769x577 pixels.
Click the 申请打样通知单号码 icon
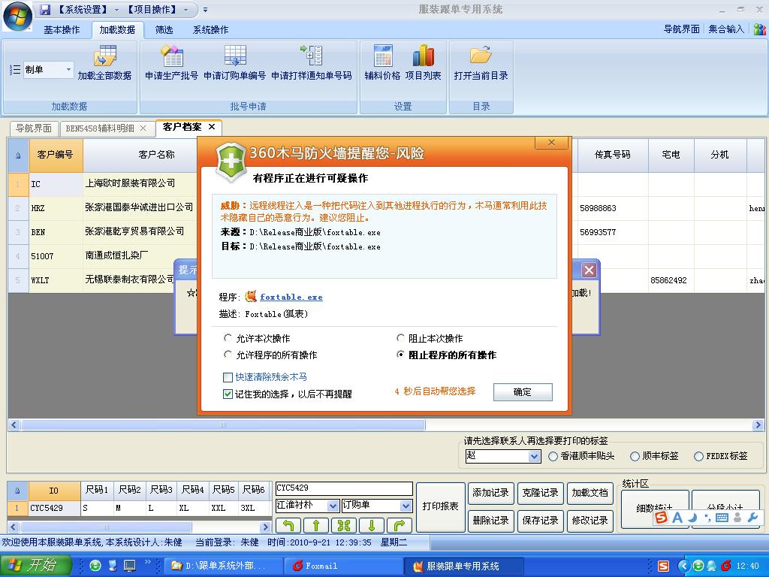(x=312, y=56)
